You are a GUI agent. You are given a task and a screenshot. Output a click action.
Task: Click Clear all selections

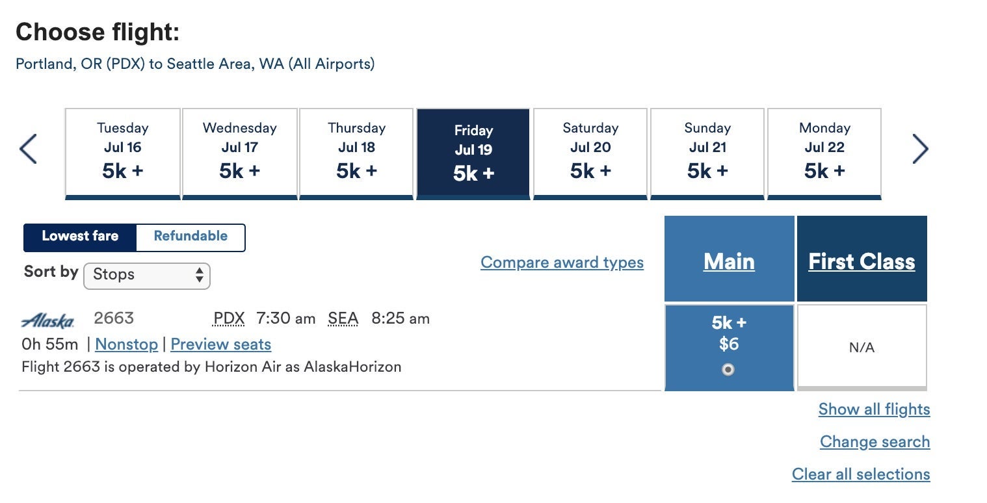[x=861, y=474]
